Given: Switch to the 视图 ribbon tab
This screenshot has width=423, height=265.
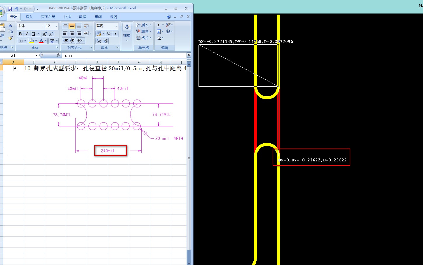Looking at the screenshot, I should tap(114, 17).
